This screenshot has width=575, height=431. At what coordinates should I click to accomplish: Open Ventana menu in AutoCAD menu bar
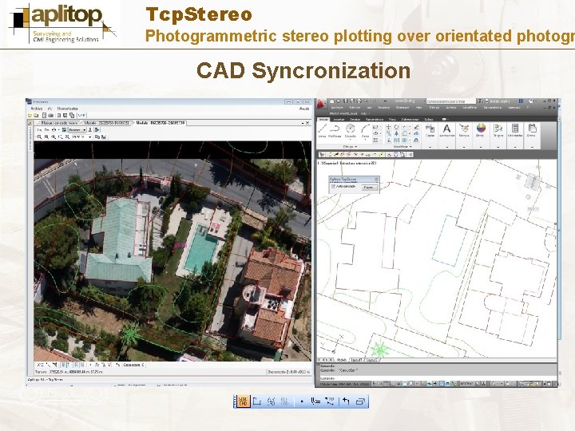514,108
